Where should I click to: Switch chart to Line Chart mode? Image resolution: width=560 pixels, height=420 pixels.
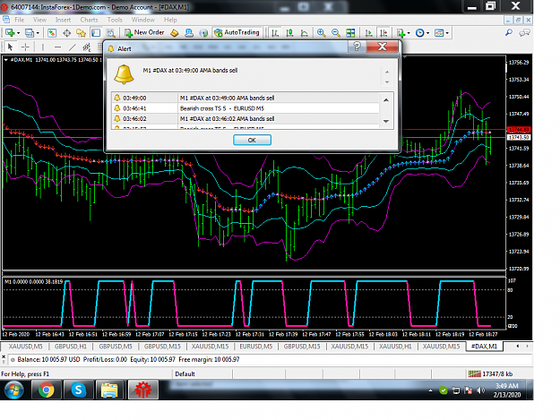pos(305,33)
